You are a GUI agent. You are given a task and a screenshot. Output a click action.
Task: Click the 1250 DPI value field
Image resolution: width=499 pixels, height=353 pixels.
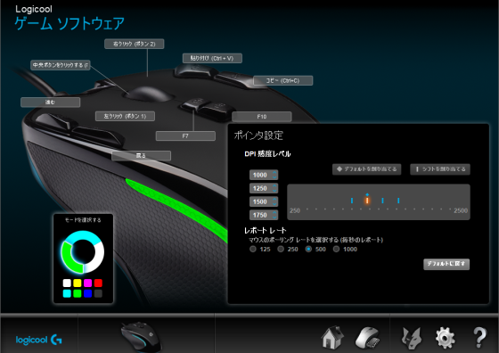coord(260,188)
